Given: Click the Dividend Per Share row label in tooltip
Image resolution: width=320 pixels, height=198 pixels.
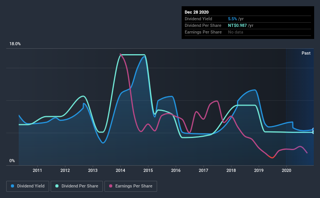Looking at the screenshot, I should (203, 25).
